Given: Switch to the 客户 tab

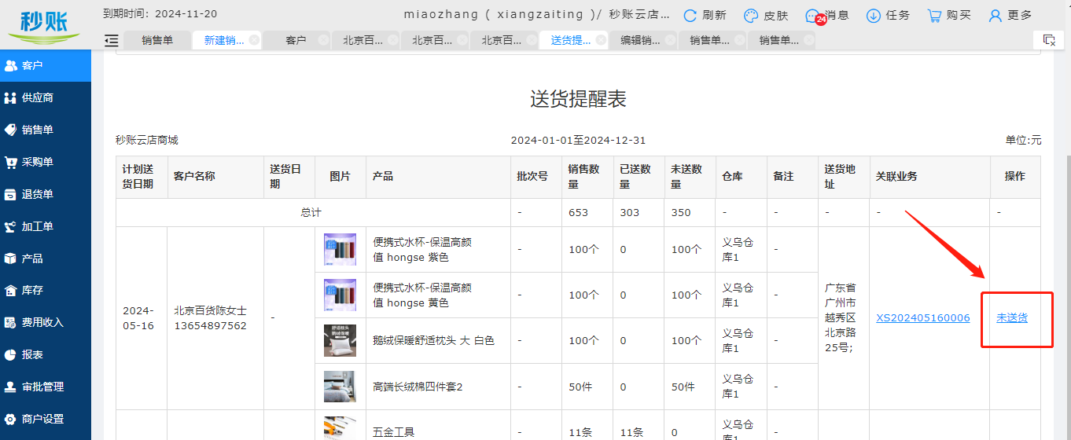Looking at the screenshot, I should pyautogui.click(x=296, y=40).
